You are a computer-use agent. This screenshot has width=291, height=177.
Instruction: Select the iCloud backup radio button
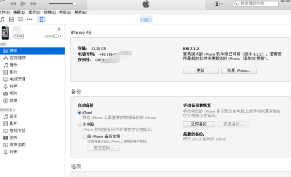pos(80,113)
